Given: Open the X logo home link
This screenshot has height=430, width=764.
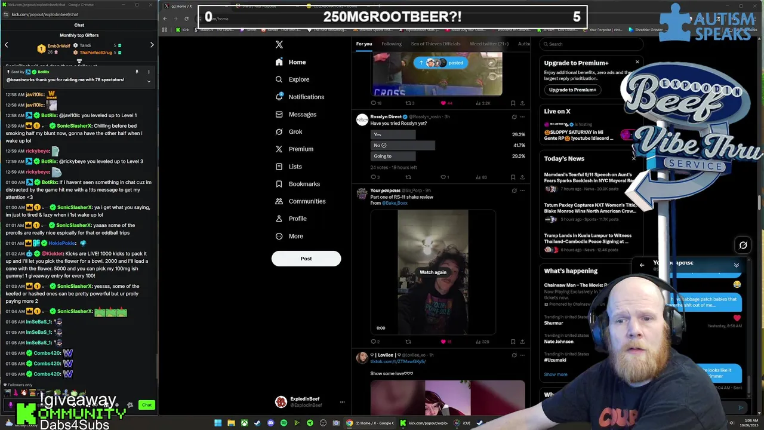Looking at the screenshot, I should [x=279, y=45].
